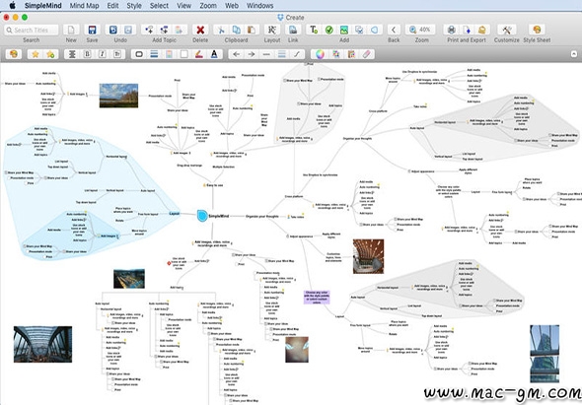Open the Apple menu

click(12, 6)
